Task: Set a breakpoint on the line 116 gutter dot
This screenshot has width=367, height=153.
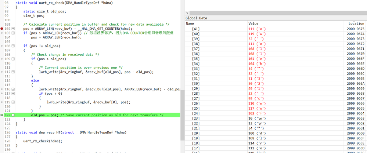Action: click(1, 89)
